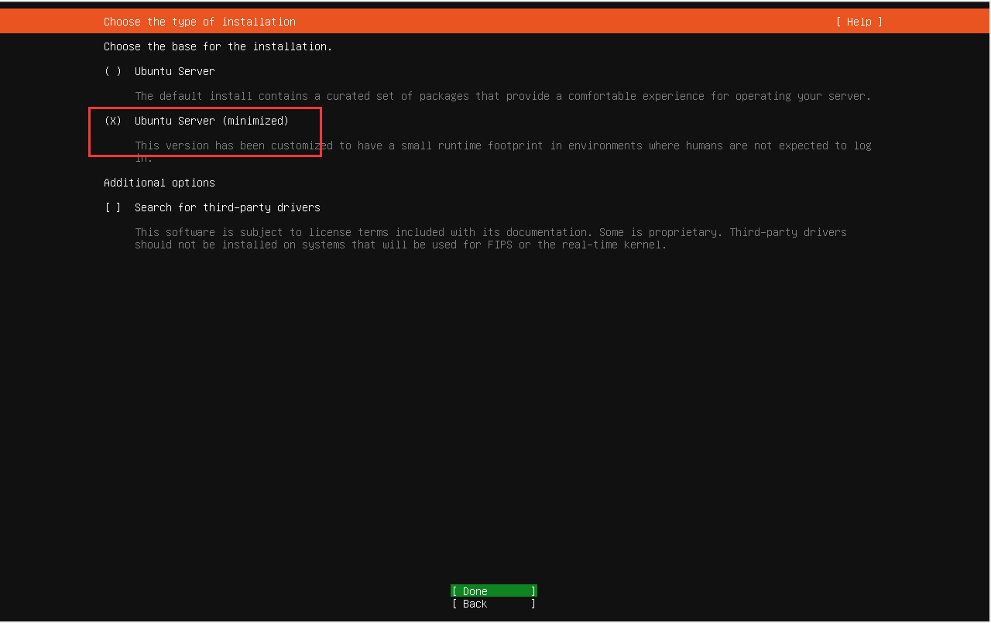991x623 pixels.
Task: Click the 'Choose the base for the installation.' text
Action: point(218,46)
